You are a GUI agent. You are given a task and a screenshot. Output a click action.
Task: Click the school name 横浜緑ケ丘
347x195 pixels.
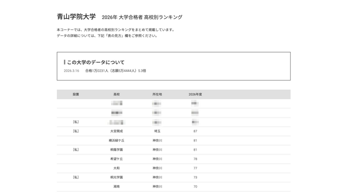(117, 141)
